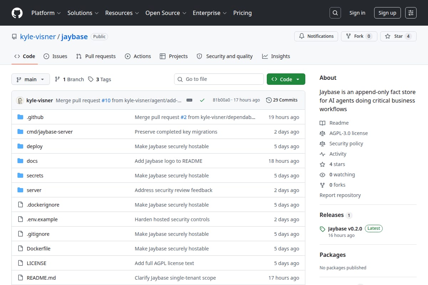Viewport: 428px width, 285px height.
Task: Click the clock icon beside 29 Commits
Action: (x=269, y=100)
